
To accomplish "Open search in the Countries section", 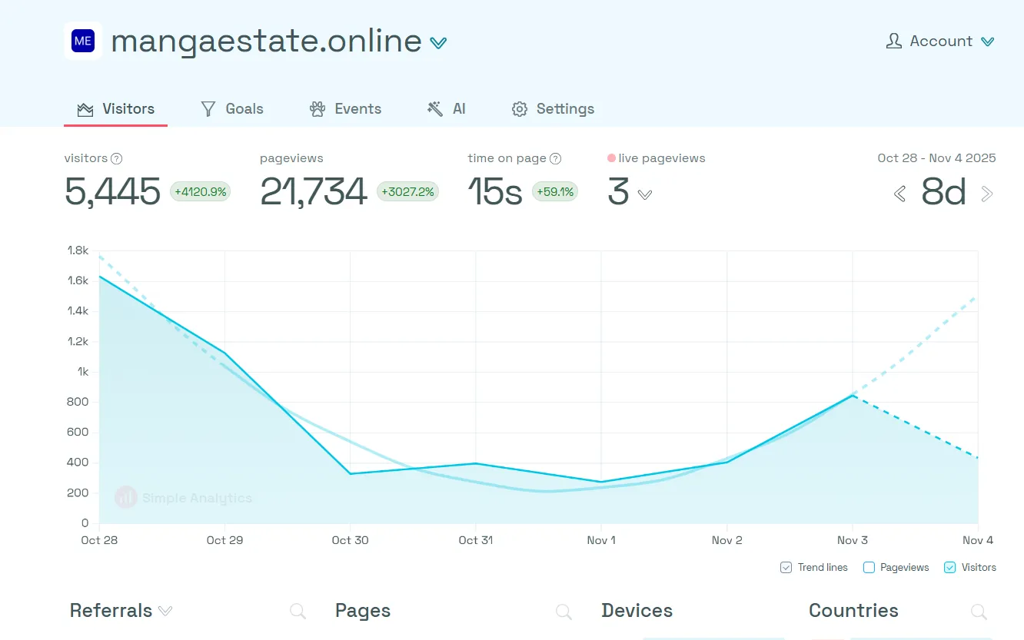I will coord(978,611).
